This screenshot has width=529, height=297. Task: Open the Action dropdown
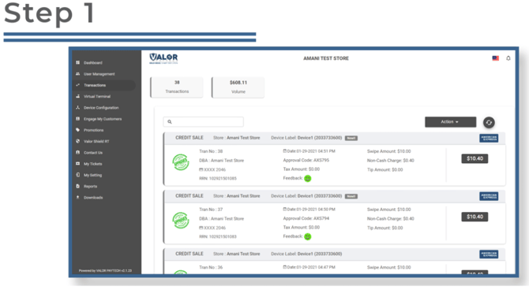coord(450,122)
